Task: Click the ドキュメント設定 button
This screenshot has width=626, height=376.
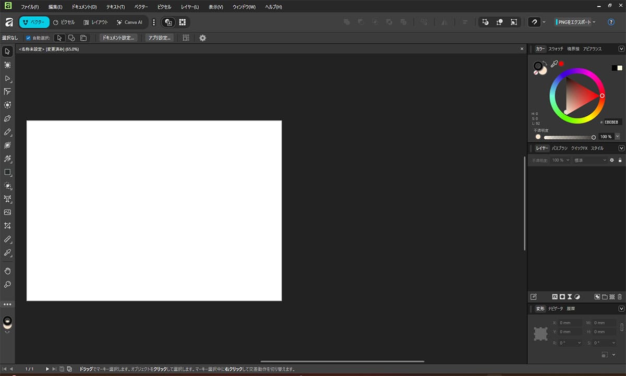Action: pos(118,38)
